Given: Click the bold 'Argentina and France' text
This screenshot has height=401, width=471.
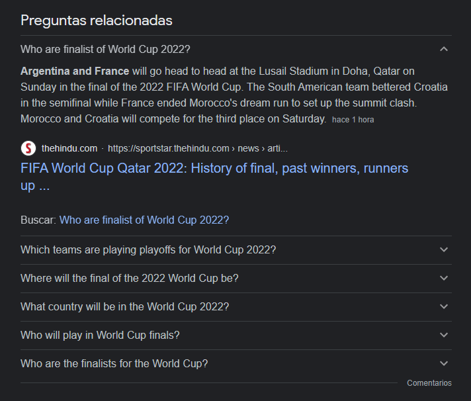Looking at the screenshot, I should tap(75, 71).
